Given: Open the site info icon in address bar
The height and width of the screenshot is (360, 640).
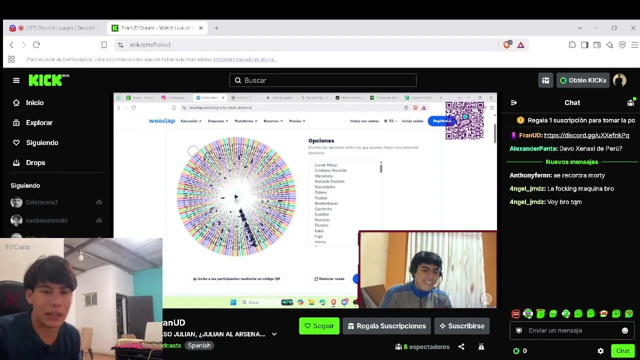Looking at the screenshot, I should [x=120, y=45].
